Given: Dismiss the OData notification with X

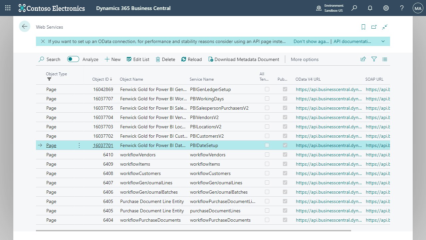Looking at the screenshot, I should [x=43, y=41].
